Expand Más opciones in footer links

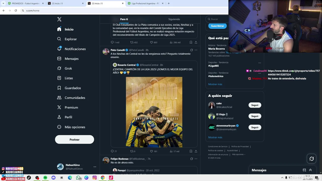(238, 154)
